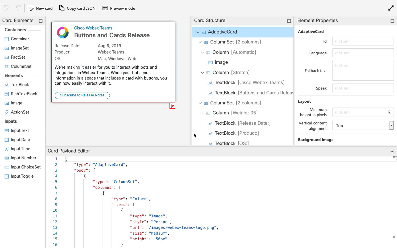Select TextBlock [Cisco Webex Teams] tree row
Viewport: 397px width, 248px height.
[243, 83]
